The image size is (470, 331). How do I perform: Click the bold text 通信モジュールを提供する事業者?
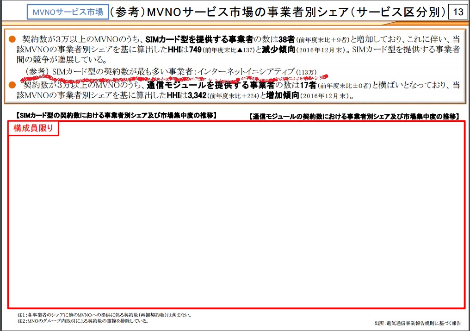(x=211, y=86)
